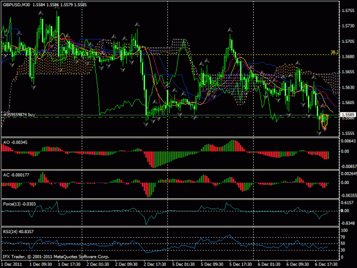Click the AC scale value -0.00355
This screenshot has height=268, width=357.
click(348, 195)
